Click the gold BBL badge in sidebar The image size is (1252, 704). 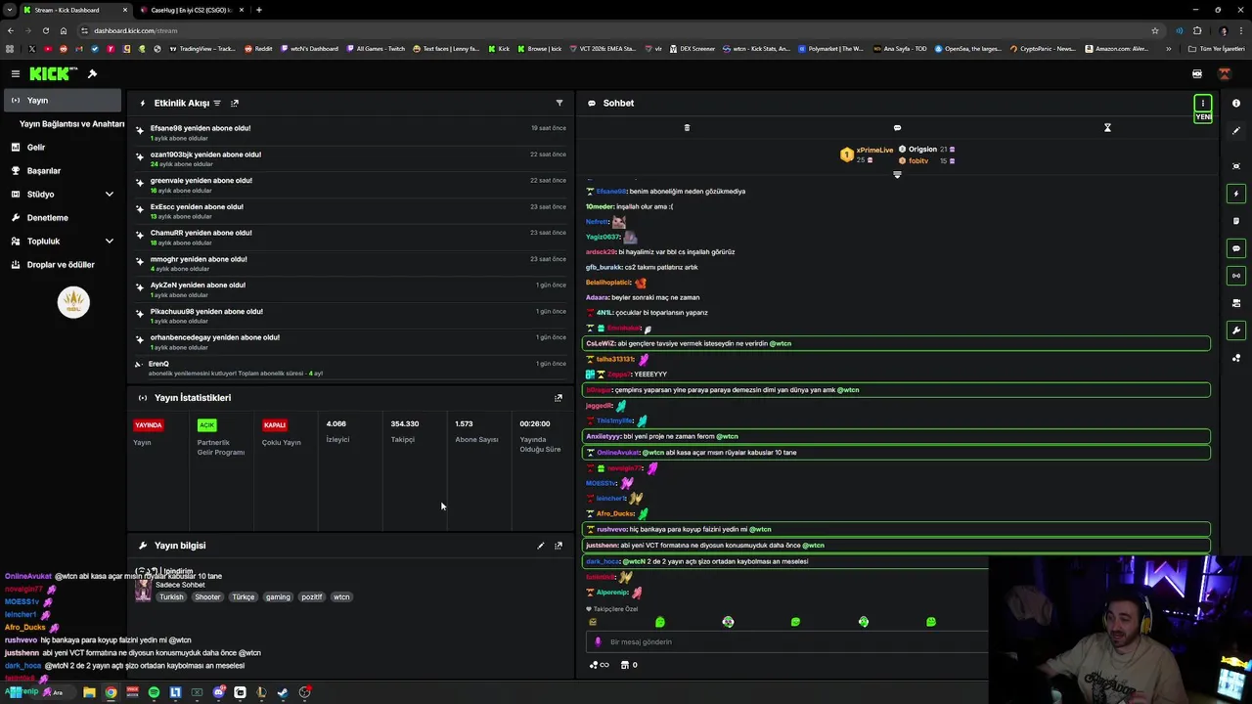coord(73,302)
